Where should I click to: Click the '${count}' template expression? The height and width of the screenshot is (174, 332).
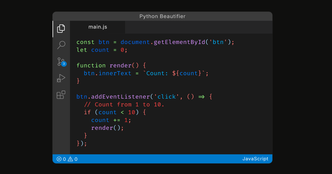tap(187, 73)
